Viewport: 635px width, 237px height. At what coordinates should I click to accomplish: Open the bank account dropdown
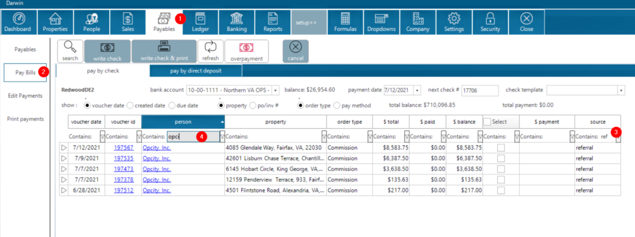tap(275, 90)
